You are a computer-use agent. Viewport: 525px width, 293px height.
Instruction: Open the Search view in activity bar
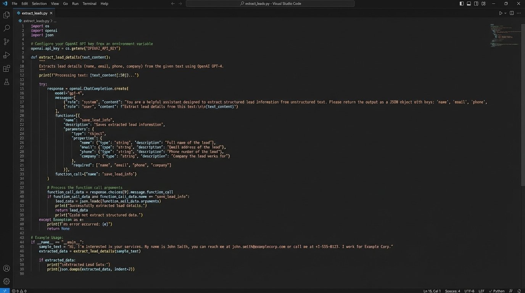pyautogui.click(x=6, y=28)
